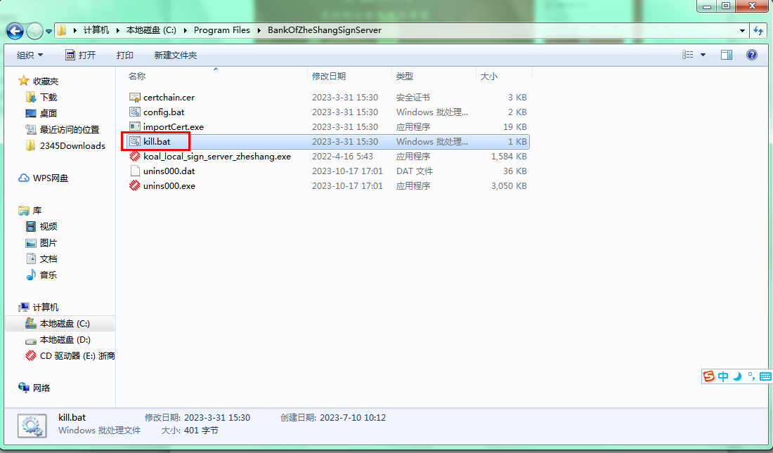Screen dimensions: 773x453
Task: Click the 2022-4-16 5:43 date cell
Action: click(x=342, y=156)
